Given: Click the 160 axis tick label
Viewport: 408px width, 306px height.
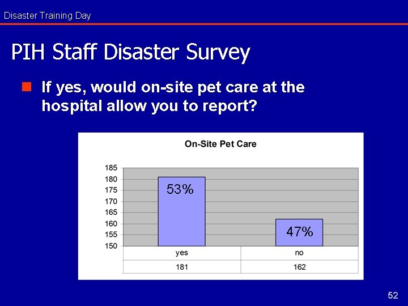Looking at the screenshot, I should (x=111, y=224).
